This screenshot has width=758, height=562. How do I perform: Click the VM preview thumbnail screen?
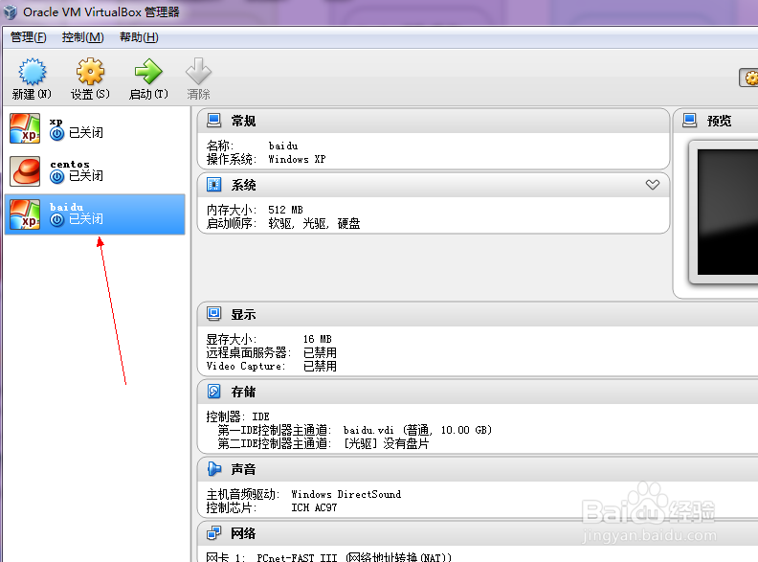pos(727,212)
